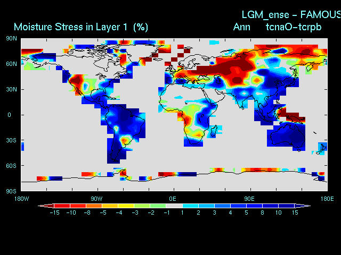Click the -15 colorbar tick label
This screenshot has height=255, width=341.
tap(54, 212)
